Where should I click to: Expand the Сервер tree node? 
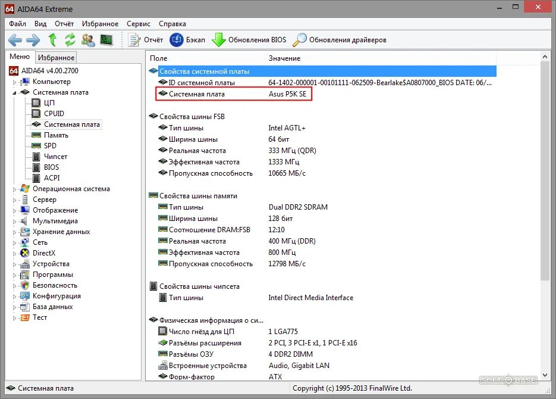14,200
